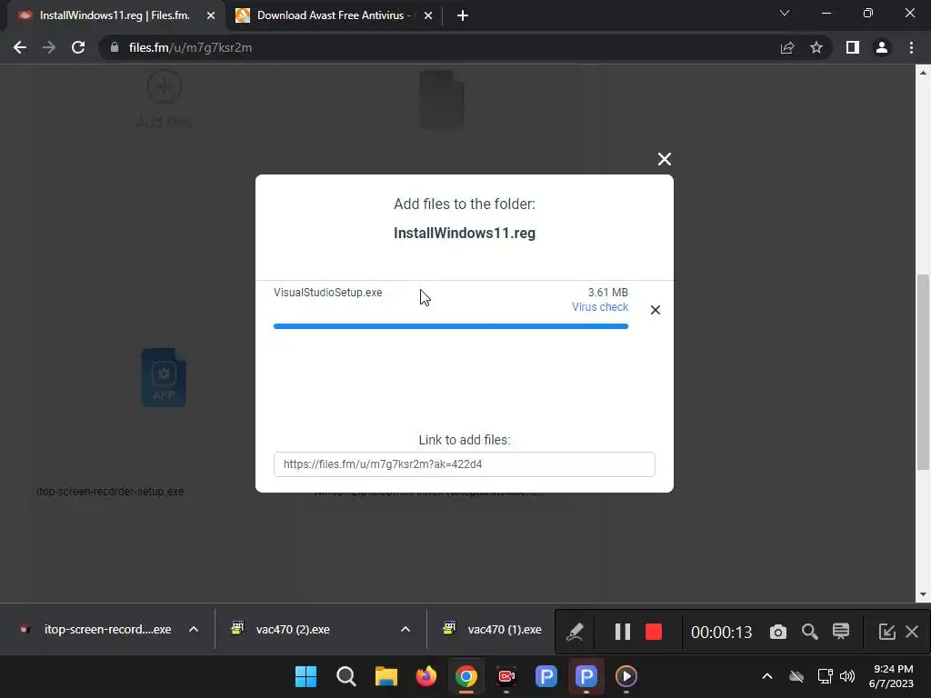
Task: Reload the files.fm page
Action: [x=78, y=47]
